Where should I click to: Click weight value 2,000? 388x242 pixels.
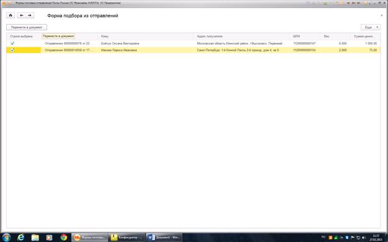343,50
